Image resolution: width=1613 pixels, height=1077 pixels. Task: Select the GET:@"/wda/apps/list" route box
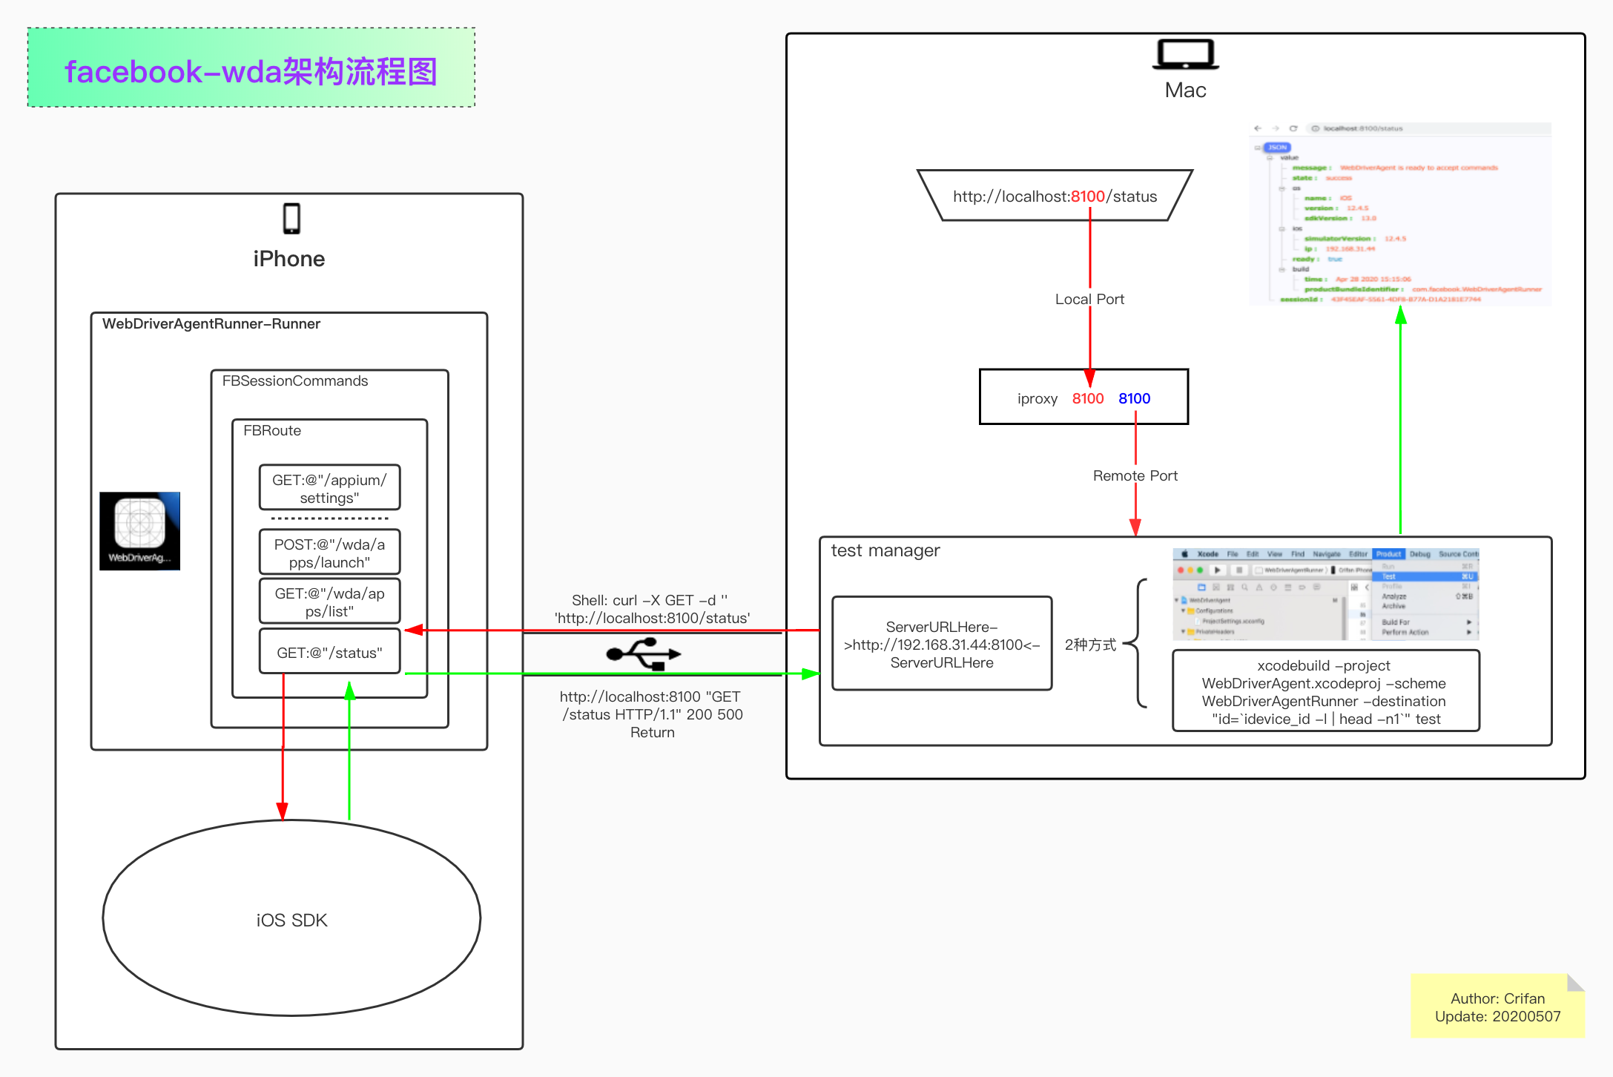[329, 602]
